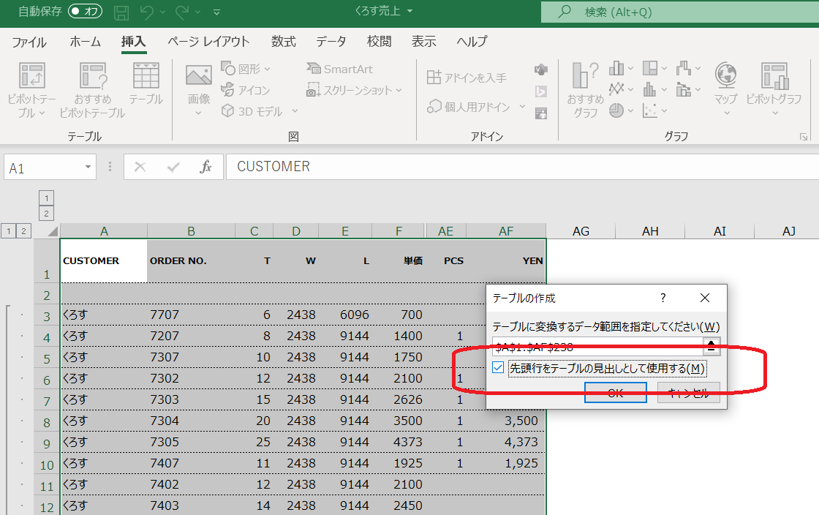Screen dimensions: 819x515
Task: Insert SmartArt graphic
Action: (x=339, y=69)
